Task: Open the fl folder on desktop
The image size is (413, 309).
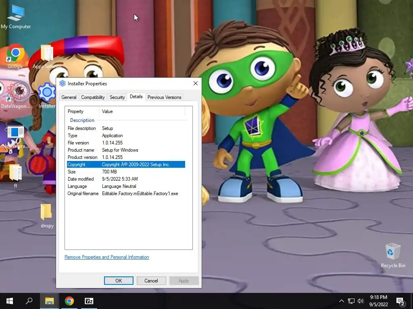Action: (x=15, y=175)
